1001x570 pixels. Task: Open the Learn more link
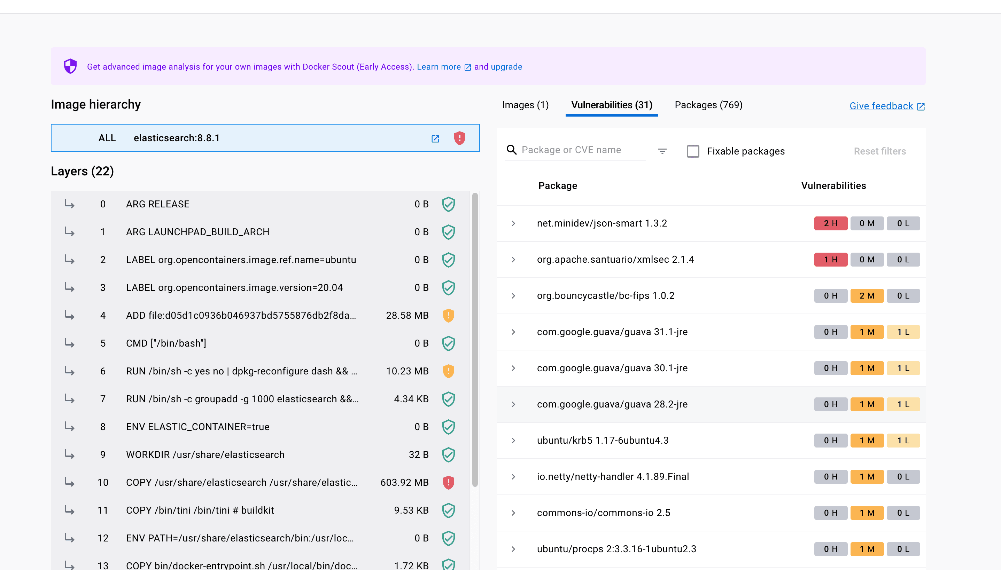click(x=439, y=67)
